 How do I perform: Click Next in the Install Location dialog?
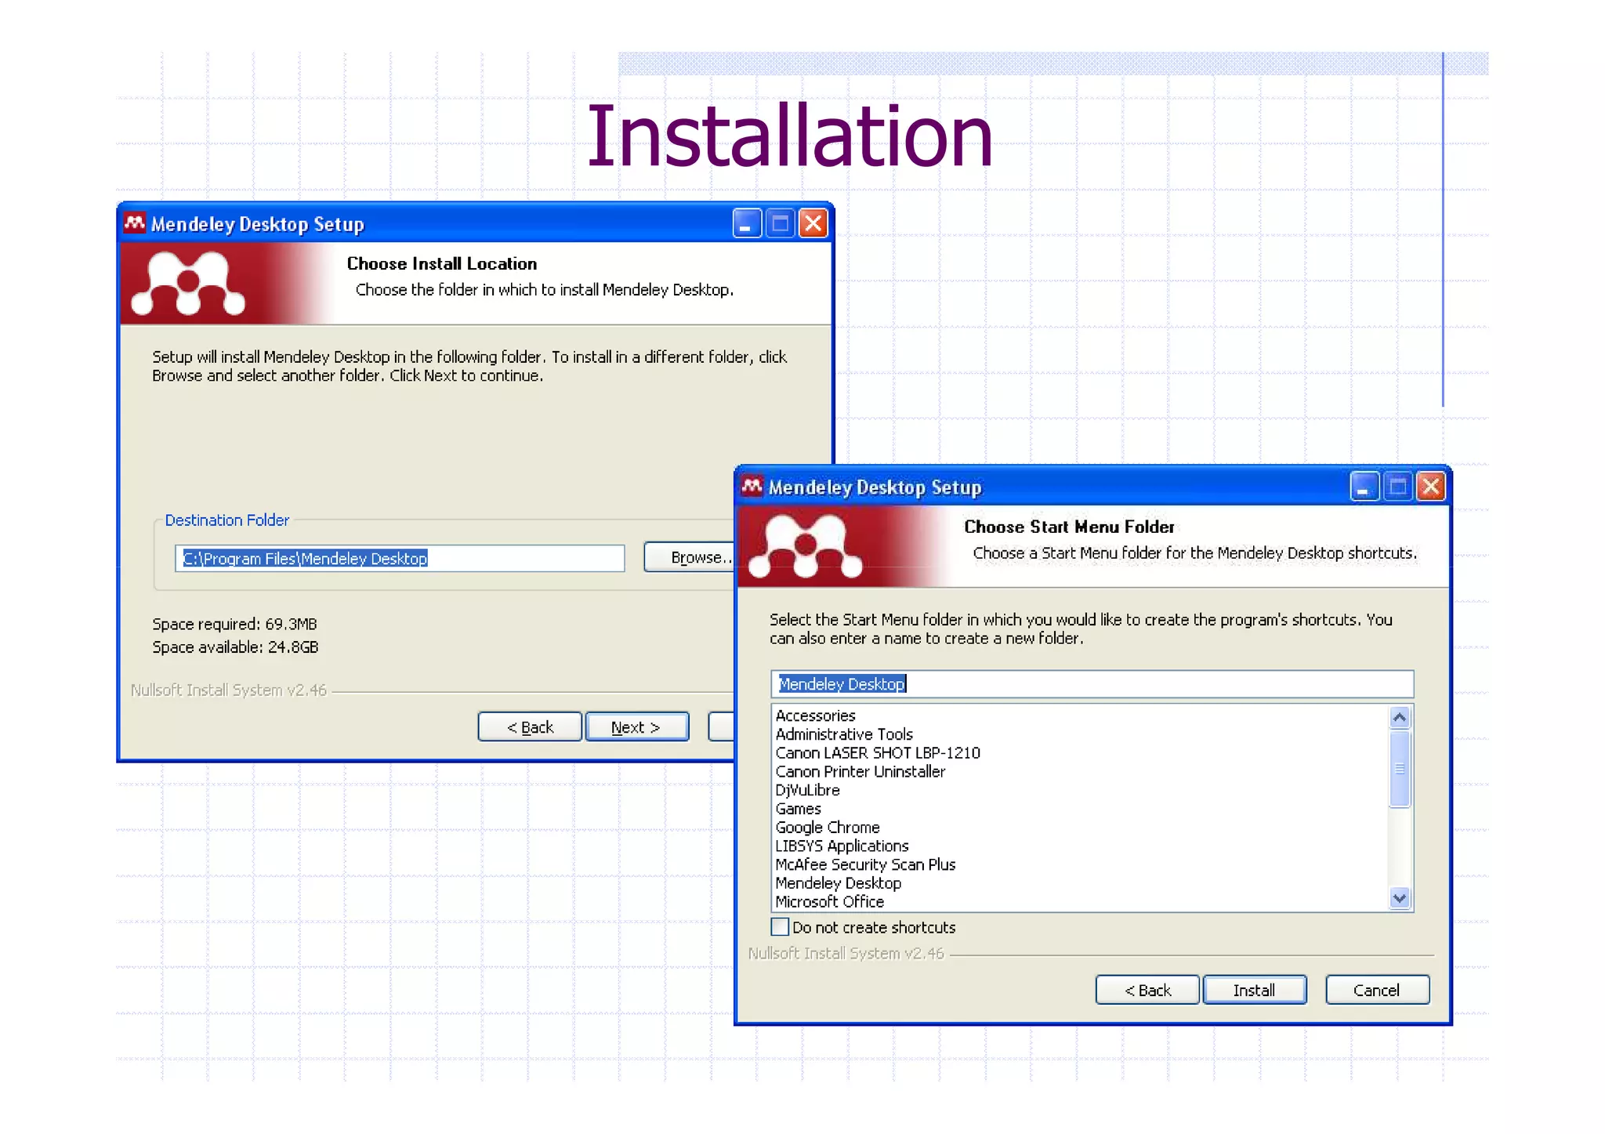(636, 726)
